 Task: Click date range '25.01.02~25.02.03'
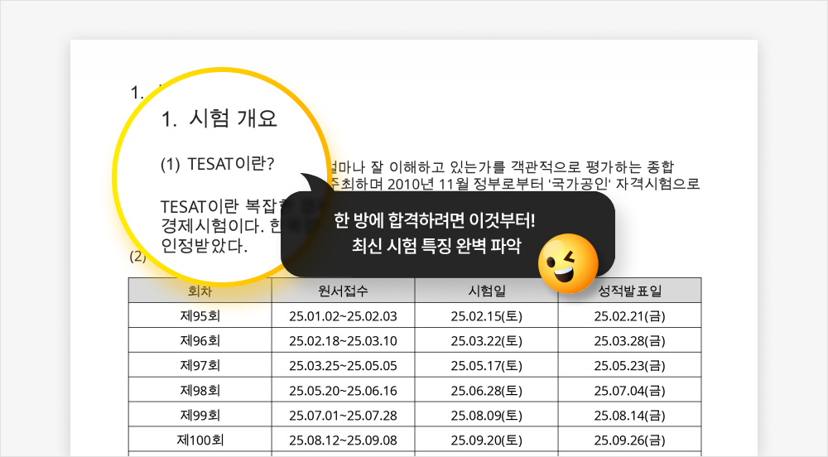tap(343, 316)
